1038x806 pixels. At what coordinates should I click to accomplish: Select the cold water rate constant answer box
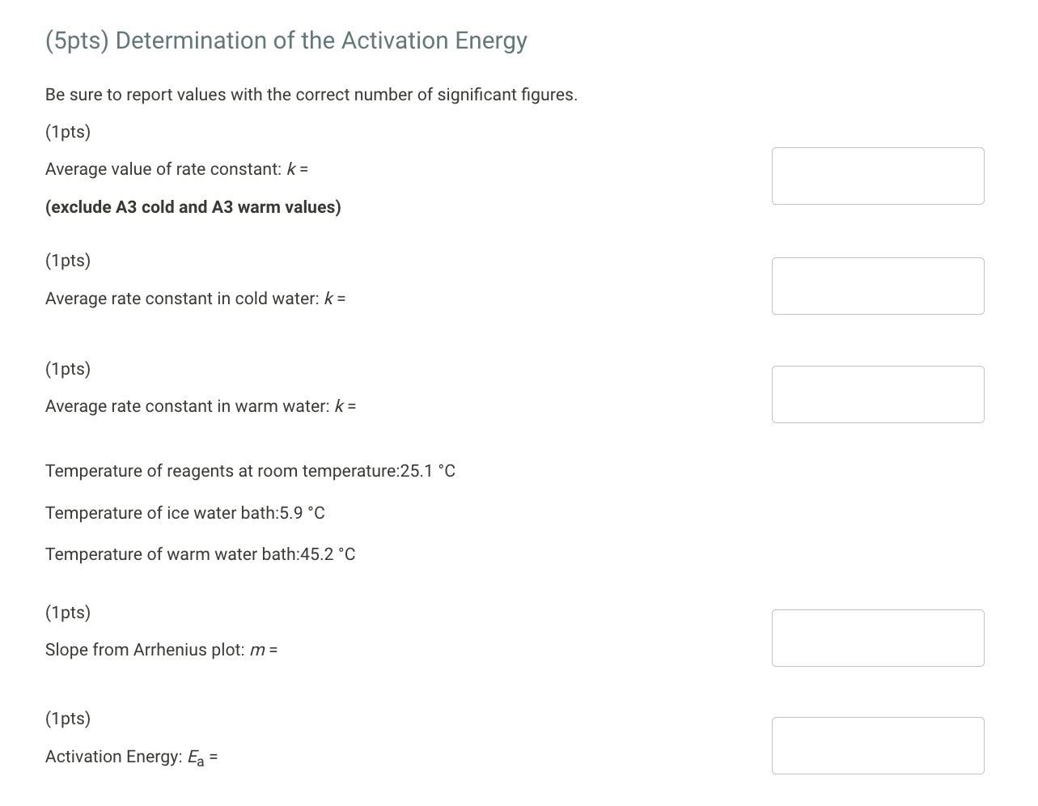point(878,286)
